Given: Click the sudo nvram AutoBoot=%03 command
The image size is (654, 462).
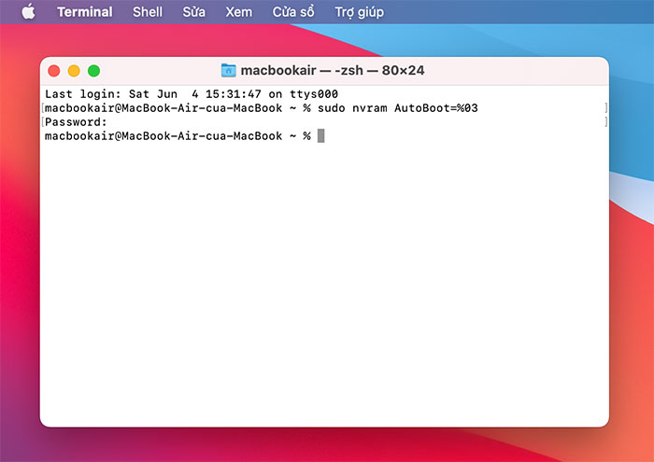Looking at the screenshot, I should click(x=397, y=108).
